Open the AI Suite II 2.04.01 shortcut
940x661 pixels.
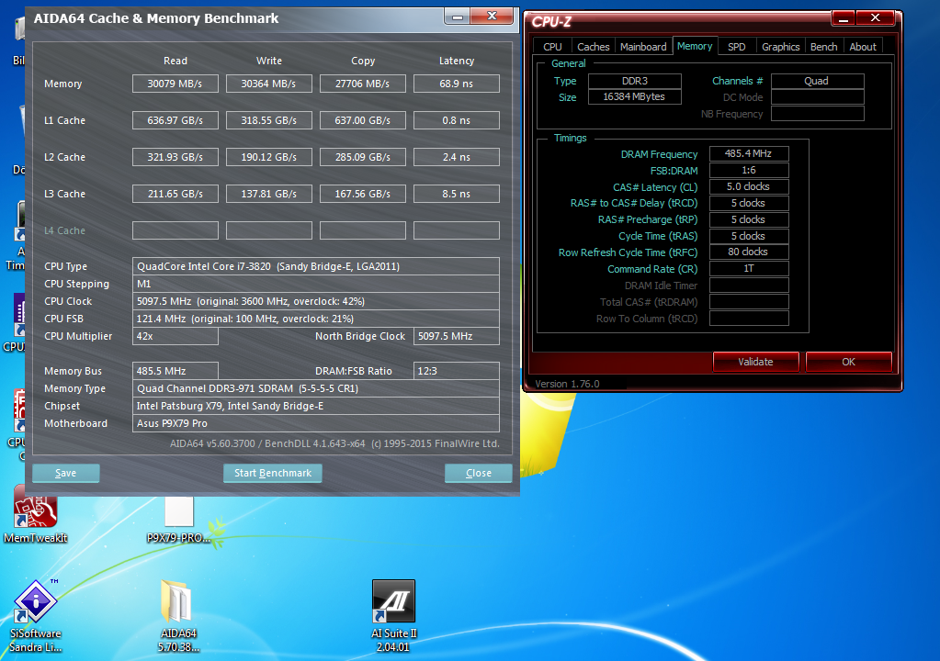[x=394, y=617]
